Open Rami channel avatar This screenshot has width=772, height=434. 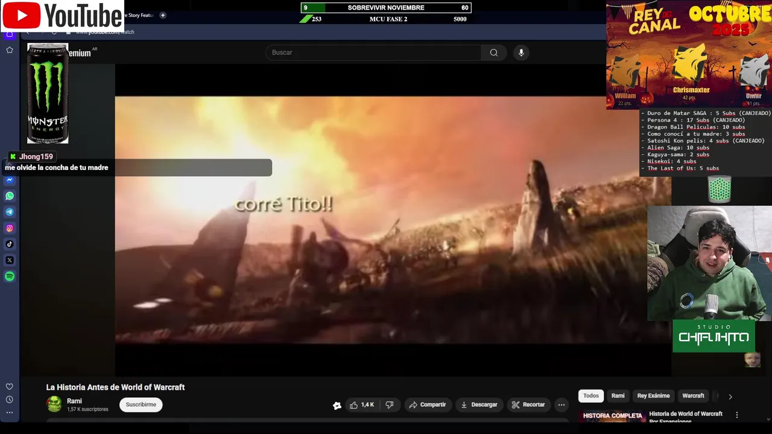(54, 404)
